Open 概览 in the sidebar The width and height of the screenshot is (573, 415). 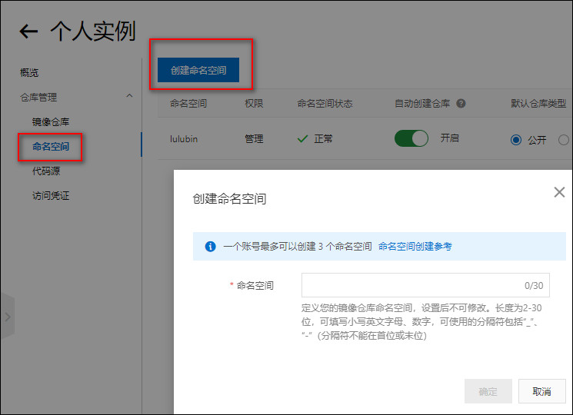[x=29, y=73]
